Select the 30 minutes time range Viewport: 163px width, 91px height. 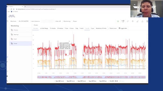point(60,28)
